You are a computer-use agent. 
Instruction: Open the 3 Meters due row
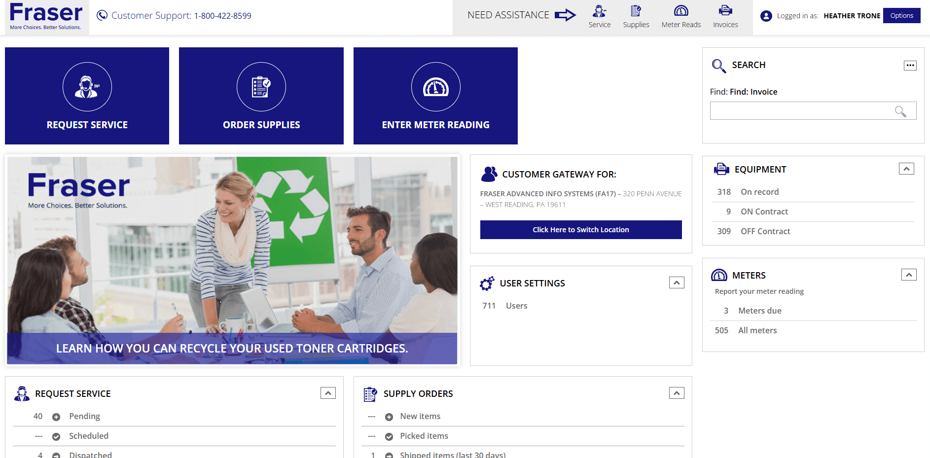[x=813, y=311]
